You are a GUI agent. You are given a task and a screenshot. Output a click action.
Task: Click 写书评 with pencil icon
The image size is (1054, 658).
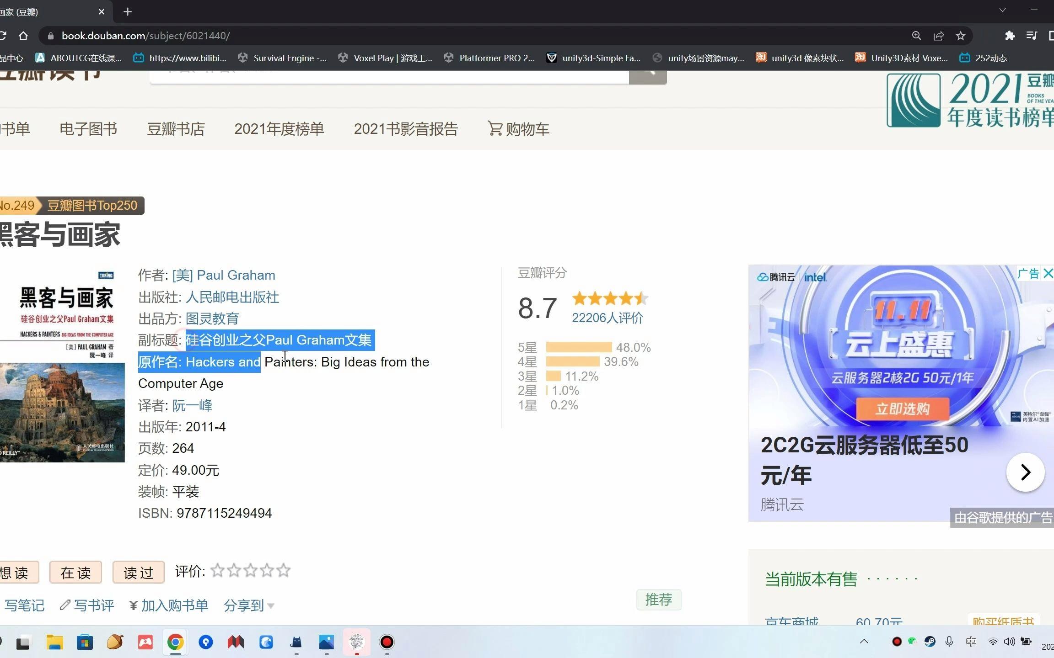(x=86, y=605)
